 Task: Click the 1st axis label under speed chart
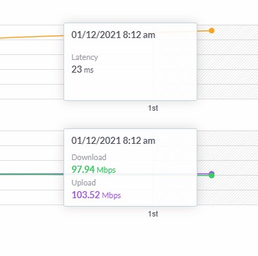click(x=153, y=214)
